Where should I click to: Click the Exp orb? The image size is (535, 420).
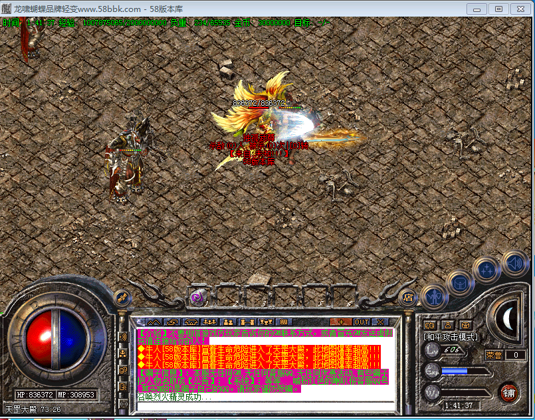click(x=432, y=371)
